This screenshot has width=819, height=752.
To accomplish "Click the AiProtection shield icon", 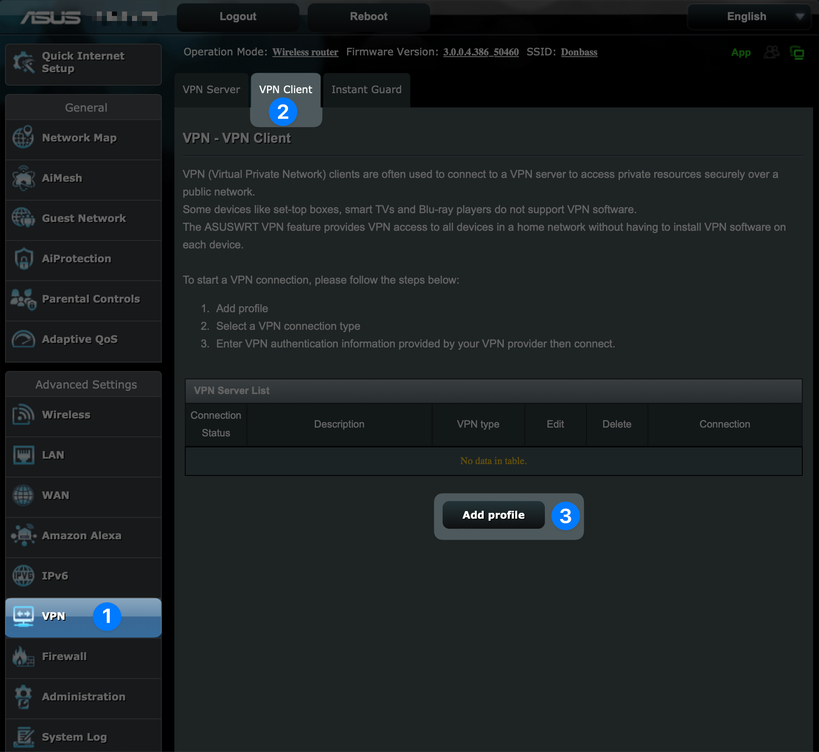I will click(x=23, y=258).
